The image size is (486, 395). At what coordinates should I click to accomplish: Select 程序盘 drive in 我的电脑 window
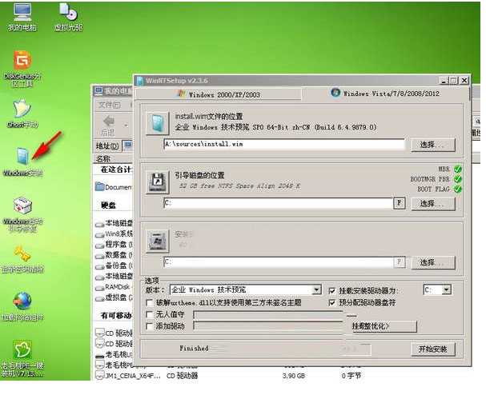(x=114, y=244)
